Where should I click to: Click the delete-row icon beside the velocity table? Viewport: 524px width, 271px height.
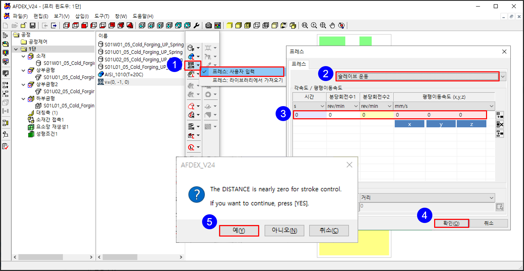point(500,125)
